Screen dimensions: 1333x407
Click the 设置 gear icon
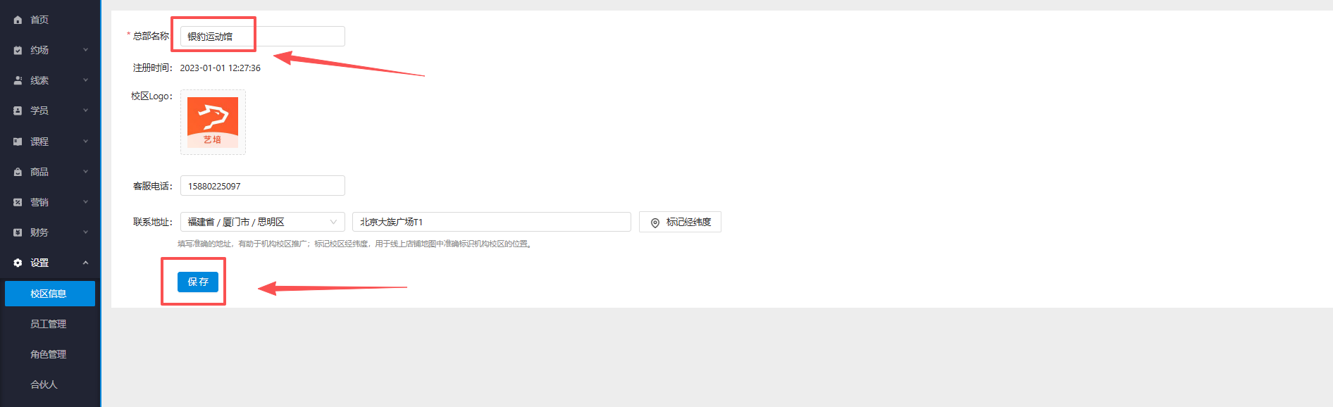pyautogui.click(x=18, y=263)
